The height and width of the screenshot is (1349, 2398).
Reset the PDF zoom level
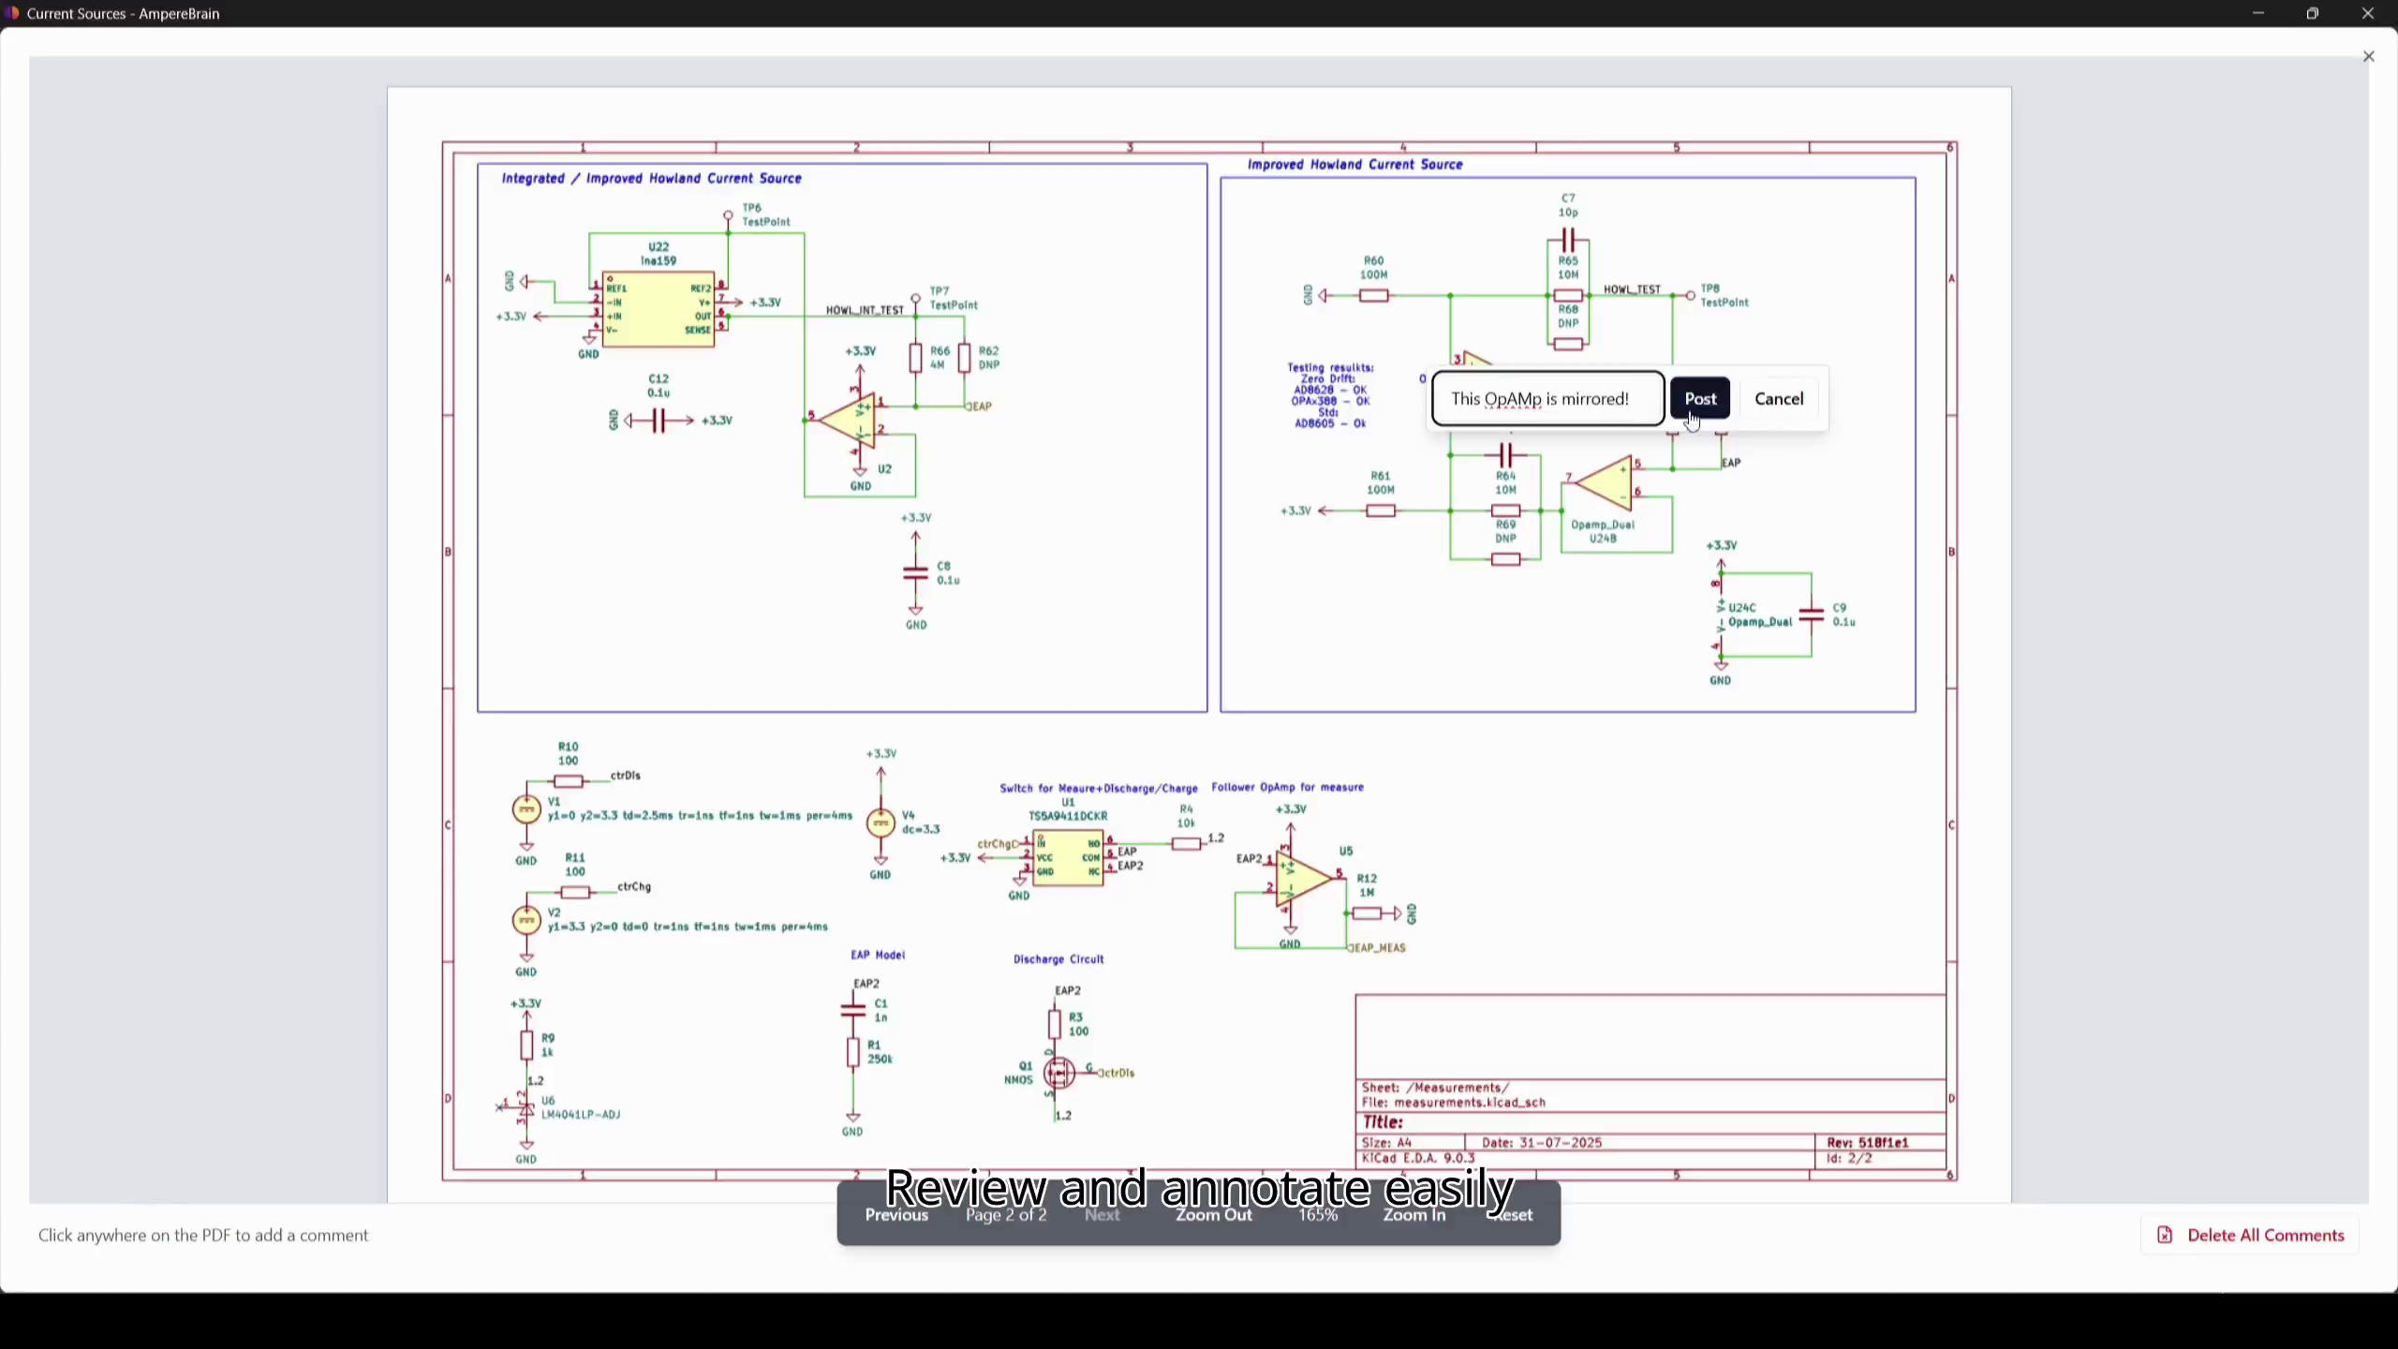1512,1215
